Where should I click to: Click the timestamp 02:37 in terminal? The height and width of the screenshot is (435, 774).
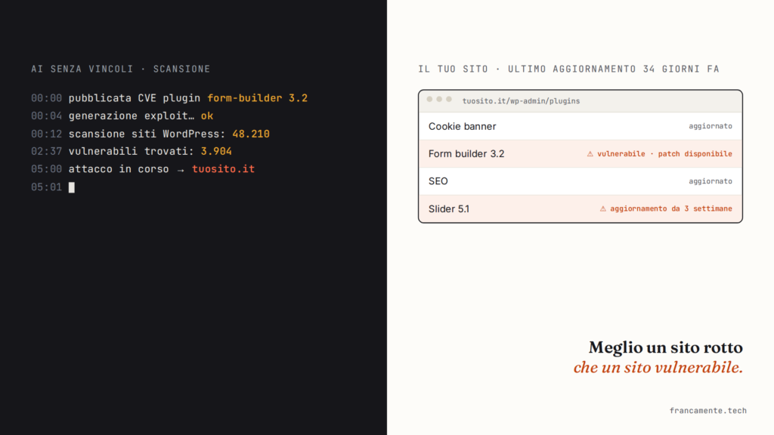pos(46,151)
